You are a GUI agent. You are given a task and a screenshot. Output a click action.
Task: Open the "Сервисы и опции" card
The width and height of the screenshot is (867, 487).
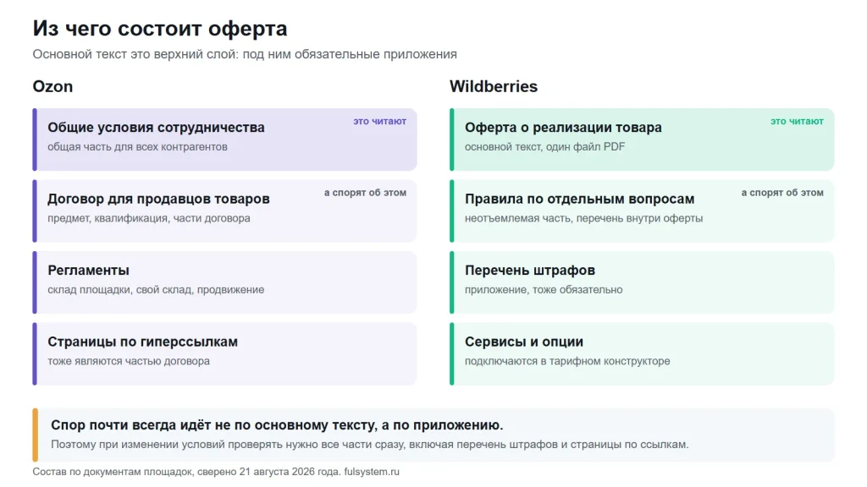[x=642, y=354]
